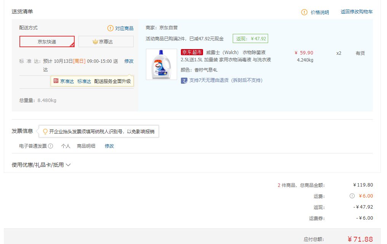Viewport: 387px width, 244px height.
Task: Click info icon beside 电子普通发票
Action: coord(50,146)
